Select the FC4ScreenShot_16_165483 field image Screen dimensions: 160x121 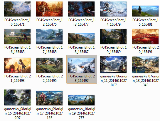point(17,36)
